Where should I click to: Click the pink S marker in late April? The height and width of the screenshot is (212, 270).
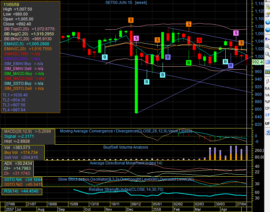(236, 33)
